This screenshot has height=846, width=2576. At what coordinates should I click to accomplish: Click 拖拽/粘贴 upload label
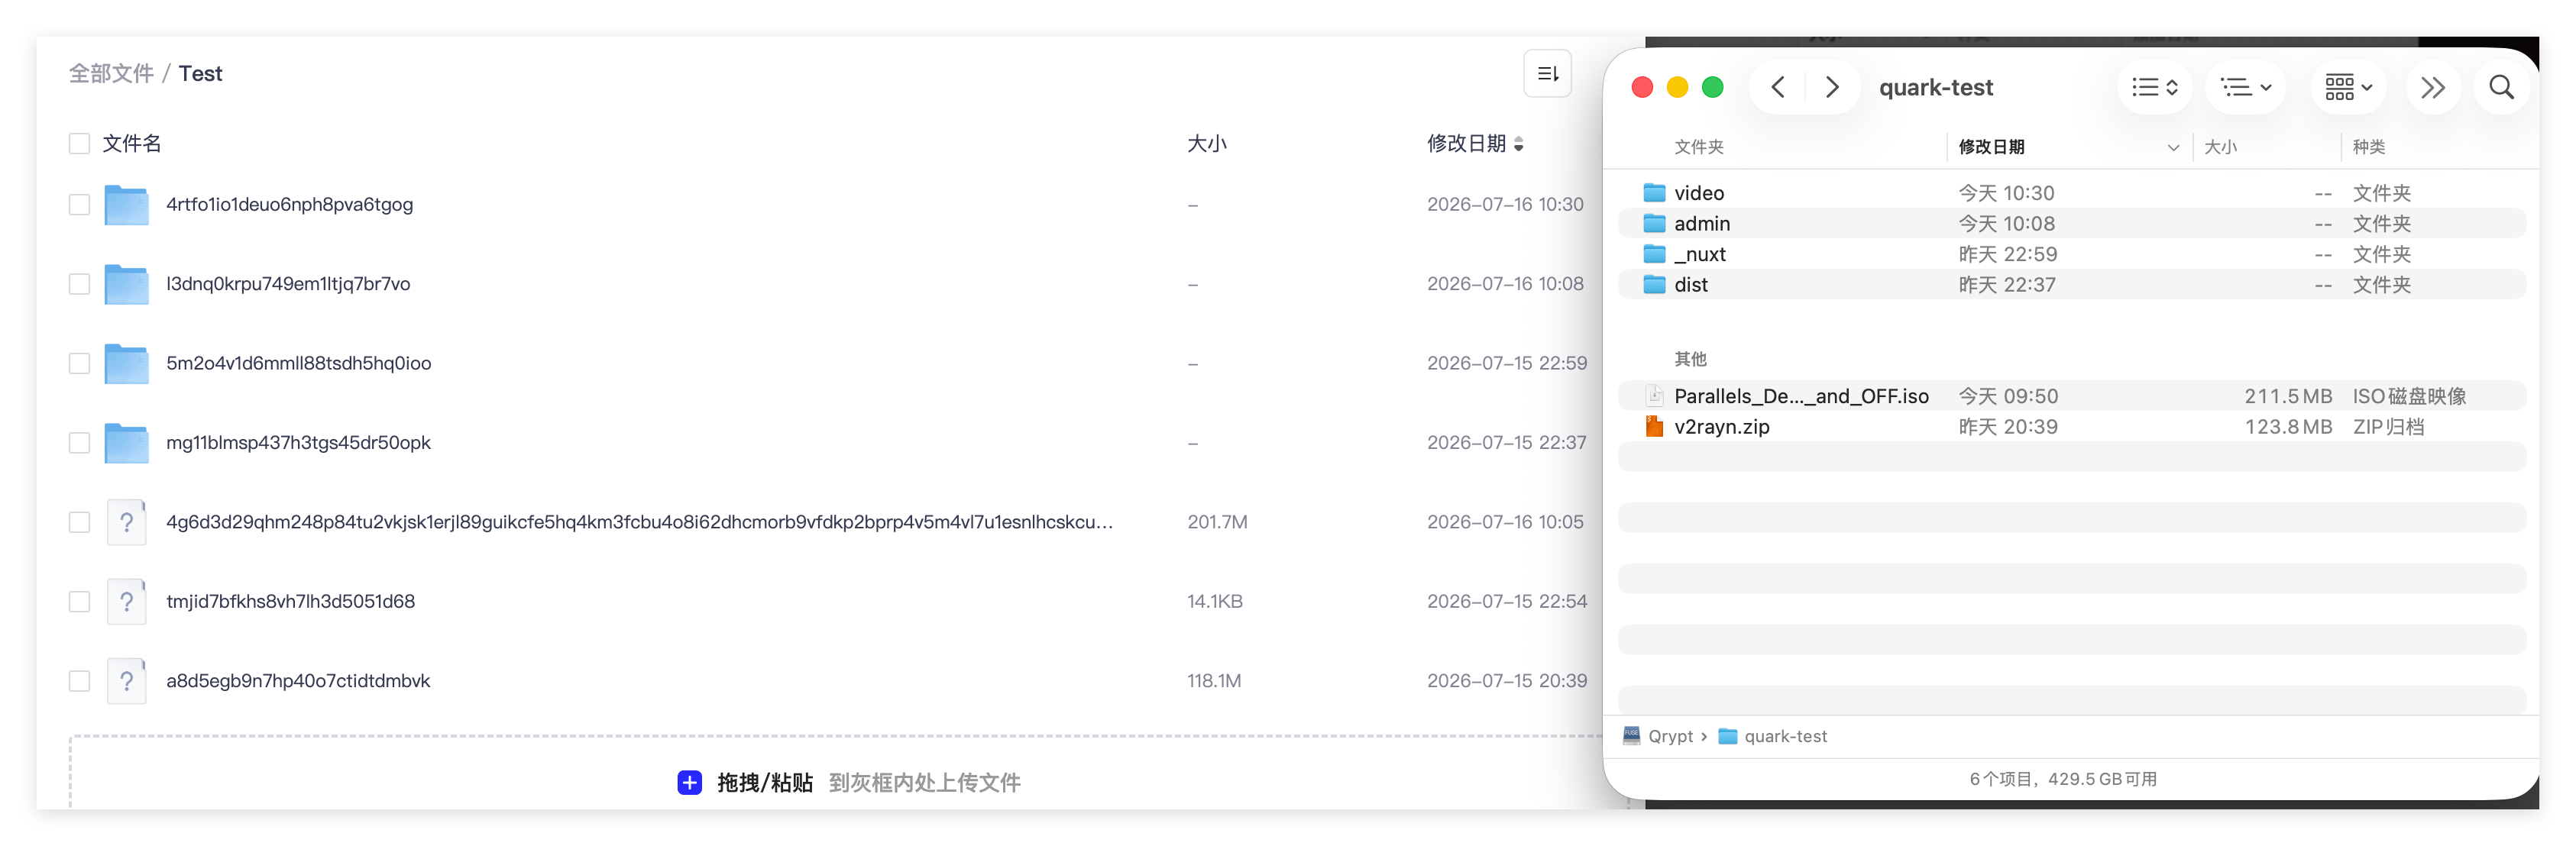(765, 783)
